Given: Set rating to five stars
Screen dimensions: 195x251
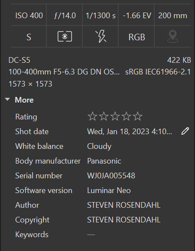Looking at the screenshot, I should click(x=137, y=116).
